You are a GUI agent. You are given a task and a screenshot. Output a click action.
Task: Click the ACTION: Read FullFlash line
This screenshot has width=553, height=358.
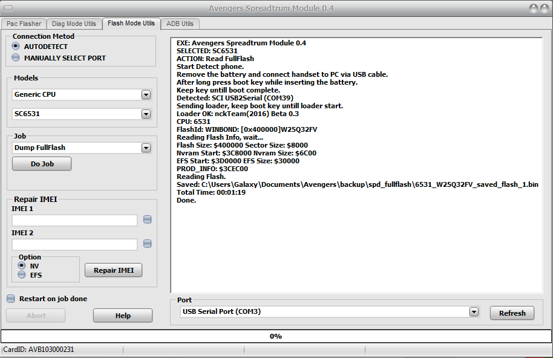(x=215, y=59)
